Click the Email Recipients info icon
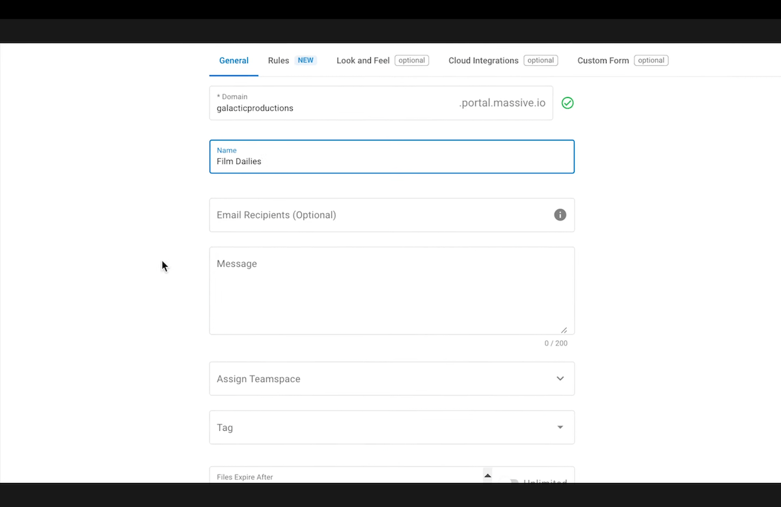 tap(560, 215)
